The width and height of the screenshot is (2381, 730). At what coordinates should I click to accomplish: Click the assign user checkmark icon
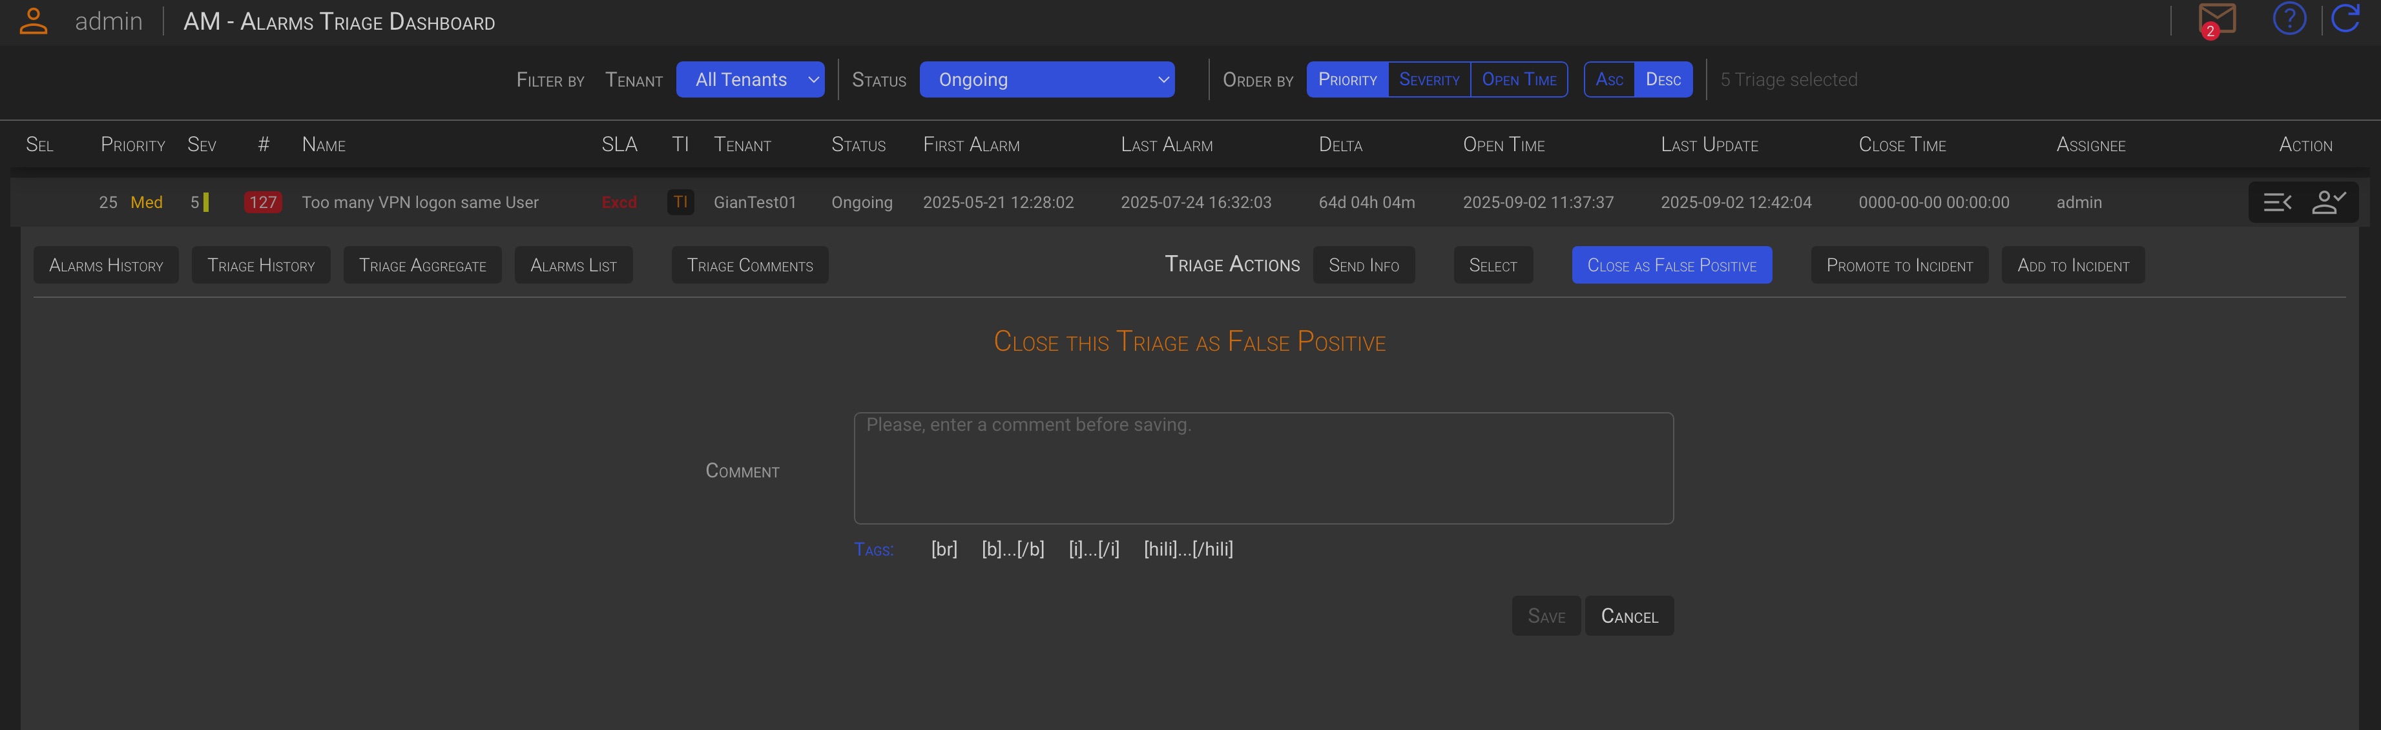[x=2328, y=202]
